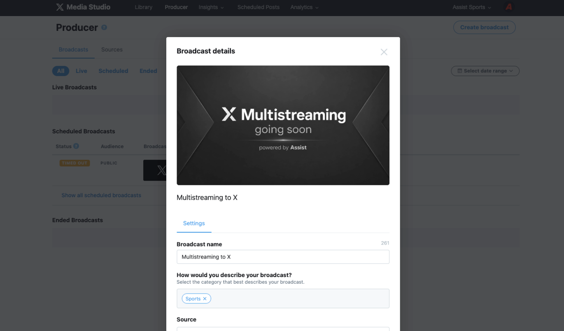Screen dimensions: 564x331
Task: Switch to the Broadcasts tab
Action: click(x=73, y=49)
